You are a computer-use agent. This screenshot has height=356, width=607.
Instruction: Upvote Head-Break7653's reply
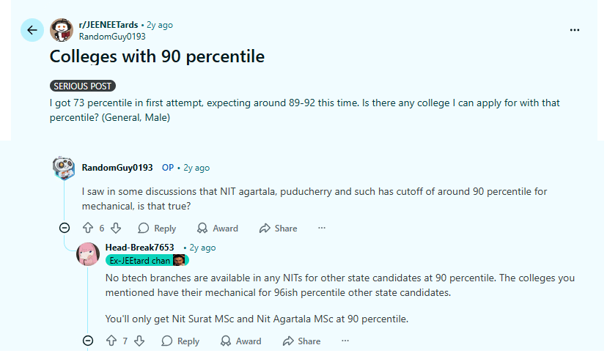[111, 341]
